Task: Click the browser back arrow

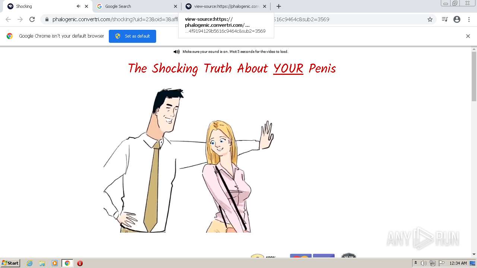Action: click(x=8, y=19)
